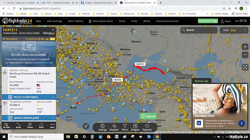Expand Speed & altitude graph section
The width and height of the screenshot is (250, 140).
[29, 118]
